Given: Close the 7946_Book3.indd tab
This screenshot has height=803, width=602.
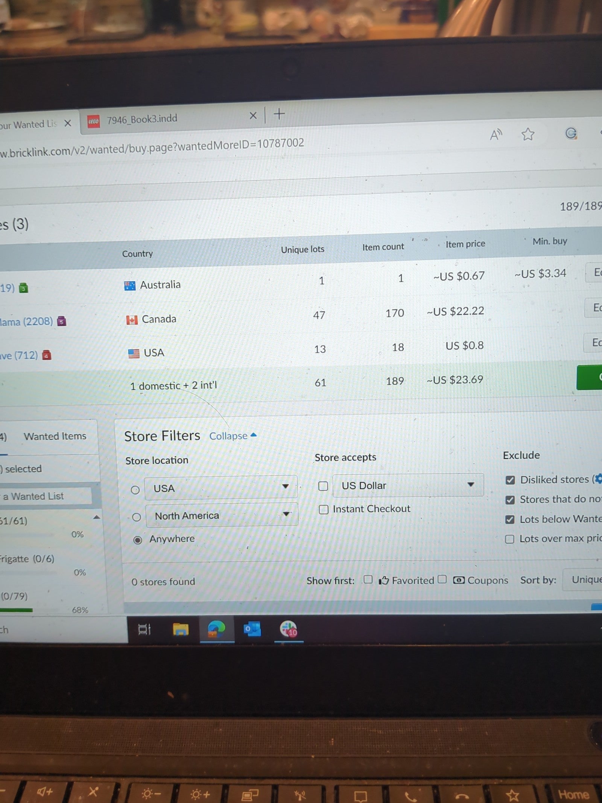Looking at the screenshot, I should click(x=253, y=116).
